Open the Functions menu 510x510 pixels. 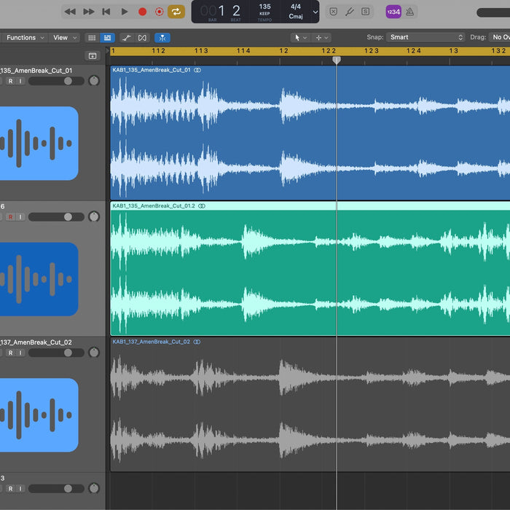25,38
